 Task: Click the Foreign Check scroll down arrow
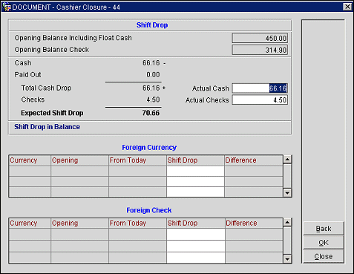[287, 259]
